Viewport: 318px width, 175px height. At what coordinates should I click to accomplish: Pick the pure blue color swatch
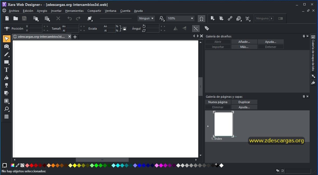(x=139, y=166)
